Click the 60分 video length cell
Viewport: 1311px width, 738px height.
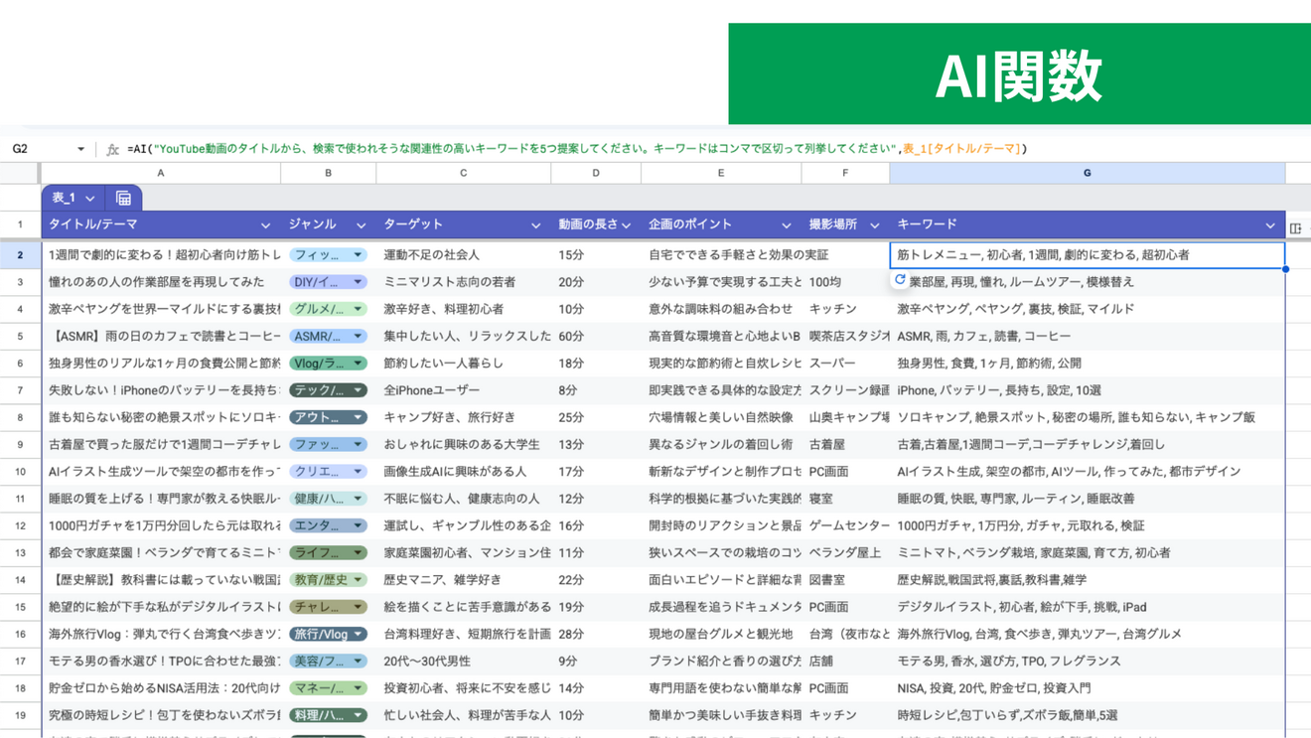pos(596,337)
